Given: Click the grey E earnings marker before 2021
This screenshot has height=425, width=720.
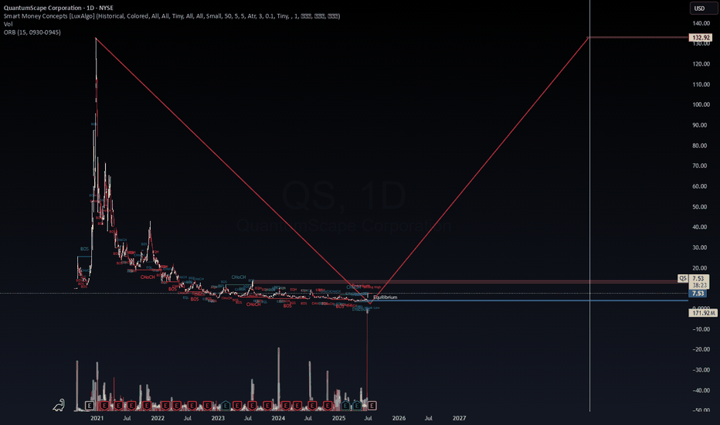Looking at the screenshot, I should click(x=90, y=405).
